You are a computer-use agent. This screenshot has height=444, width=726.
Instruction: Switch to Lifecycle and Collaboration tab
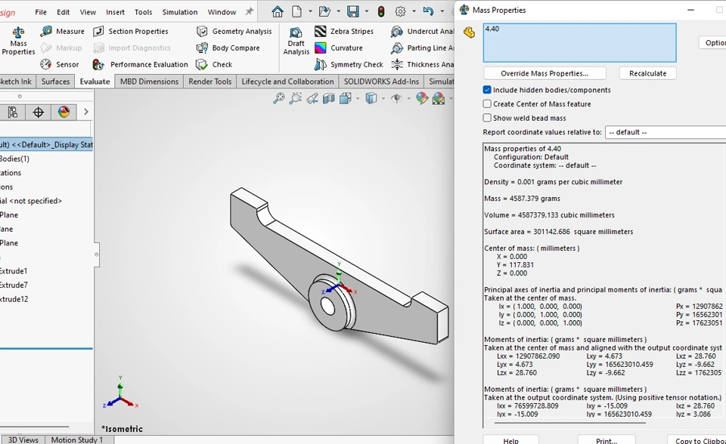(287, 82)
